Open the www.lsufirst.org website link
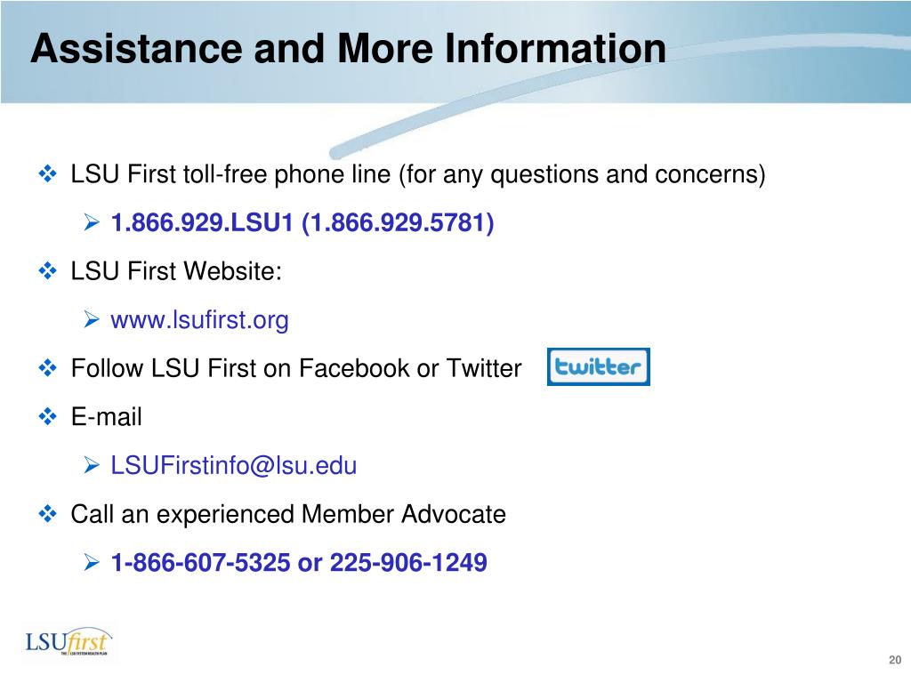Viewport: 911px width, 683px height. pos(199,320)
